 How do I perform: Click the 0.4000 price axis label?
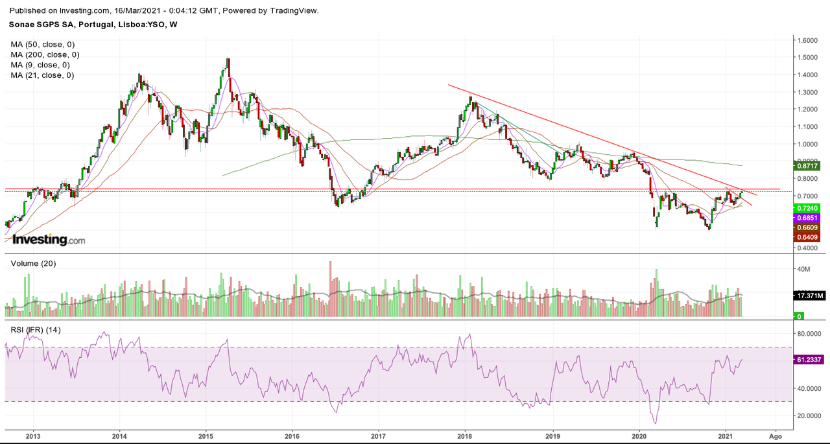pyautogui.click(x=808, y=248)
